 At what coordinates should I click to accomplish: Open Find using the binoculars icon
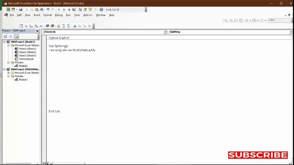42,9
